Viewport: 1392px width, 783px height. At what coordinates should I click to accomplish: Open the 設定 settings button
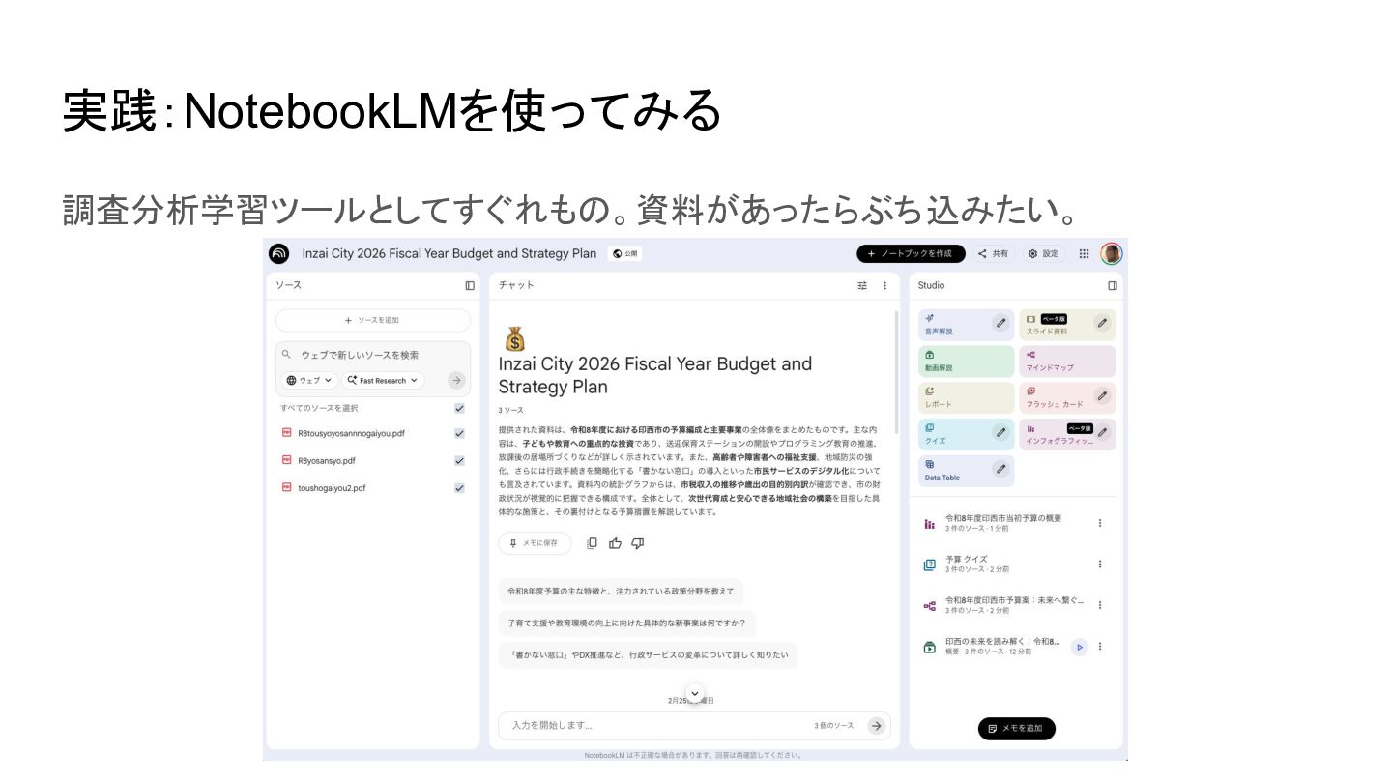(1044, 253)
